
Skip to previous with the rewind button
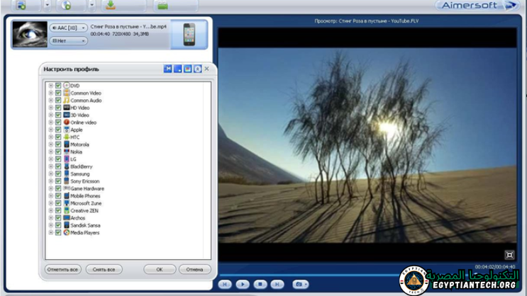225,284
